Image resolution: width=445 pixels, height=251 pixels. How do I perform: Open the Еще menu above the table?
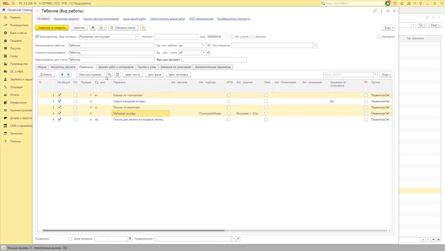[386, 75]
